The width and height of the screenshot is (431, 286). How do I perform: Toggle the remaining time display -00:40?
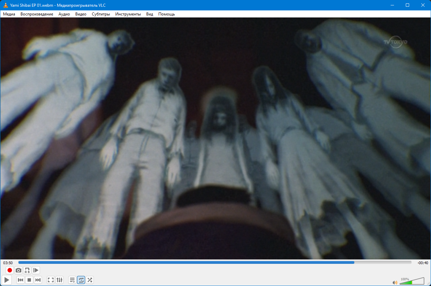[x=423, y=263]
